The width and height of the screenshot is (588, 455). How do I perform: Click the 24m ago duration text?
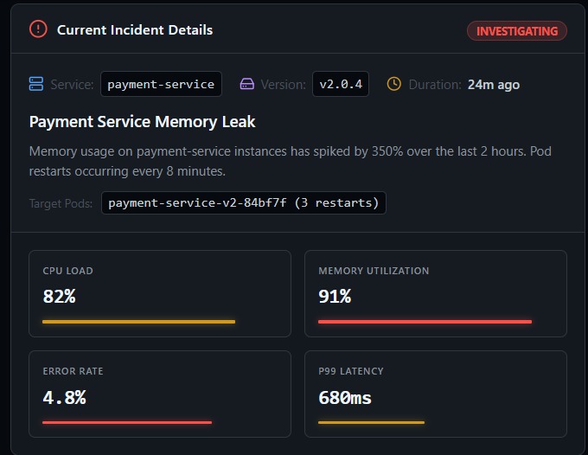coord(494,85)
